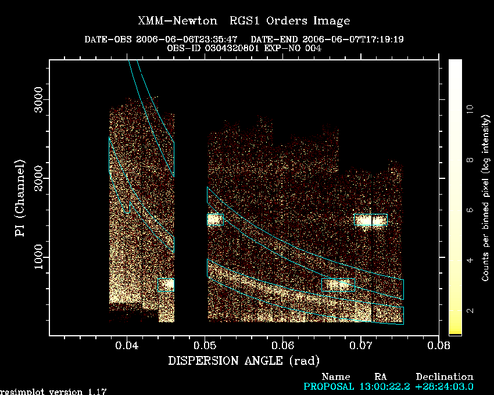The height and width of the screenshot is (395, 494).
Task: Click the cyan calibration box near angle 0.067
Action: pyautogui.click(x=338, y=285)
